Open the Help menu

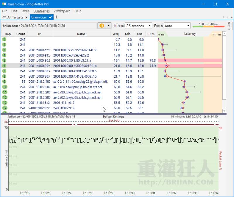click(78, 11)
